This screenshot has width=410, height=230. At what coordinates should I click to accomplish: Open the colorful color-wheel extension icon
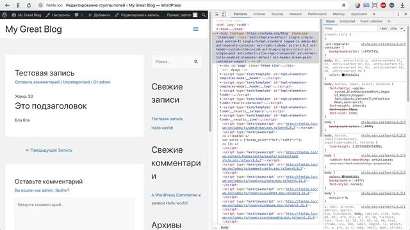357,5
